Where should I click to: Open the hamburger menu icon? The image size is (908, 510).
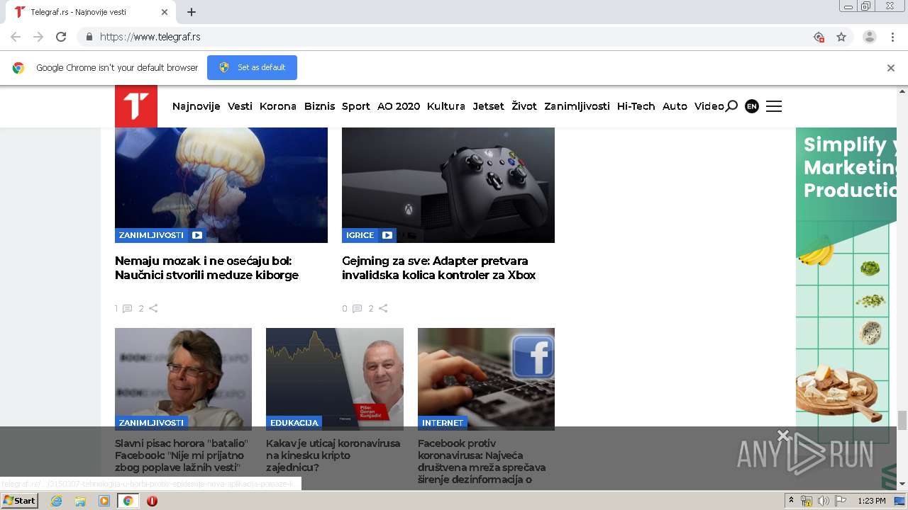(x=774, y=106)
